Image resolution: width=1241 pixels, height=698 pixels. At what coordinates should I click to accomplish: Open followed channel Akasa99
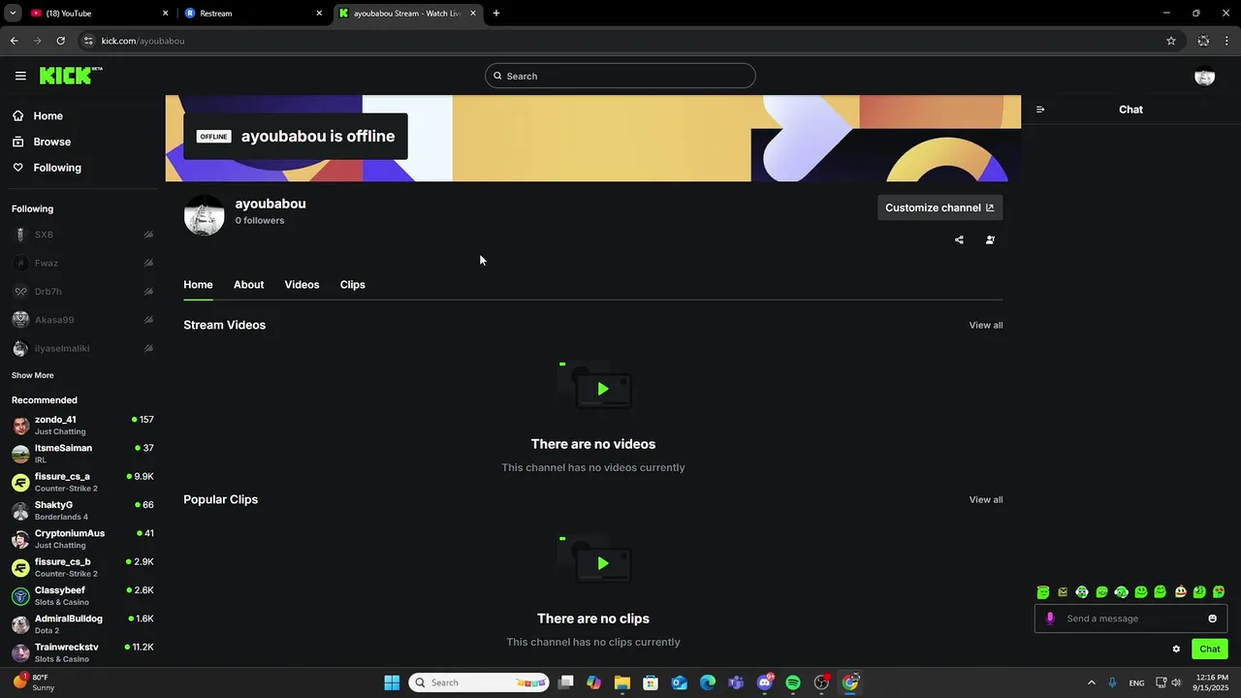click(82, 320)
